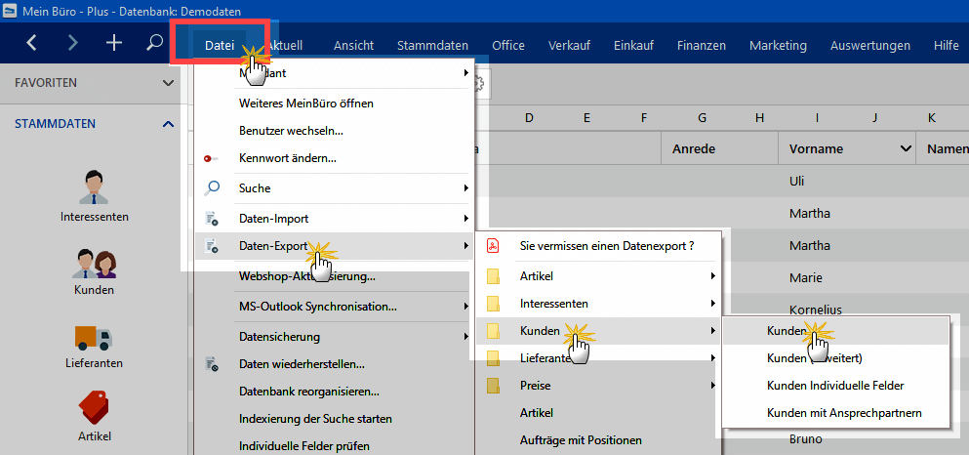Viewport: 969px width, 455px height.
Task: Select Weiteres MeinBüro öffnen
Action: point(334,103)
